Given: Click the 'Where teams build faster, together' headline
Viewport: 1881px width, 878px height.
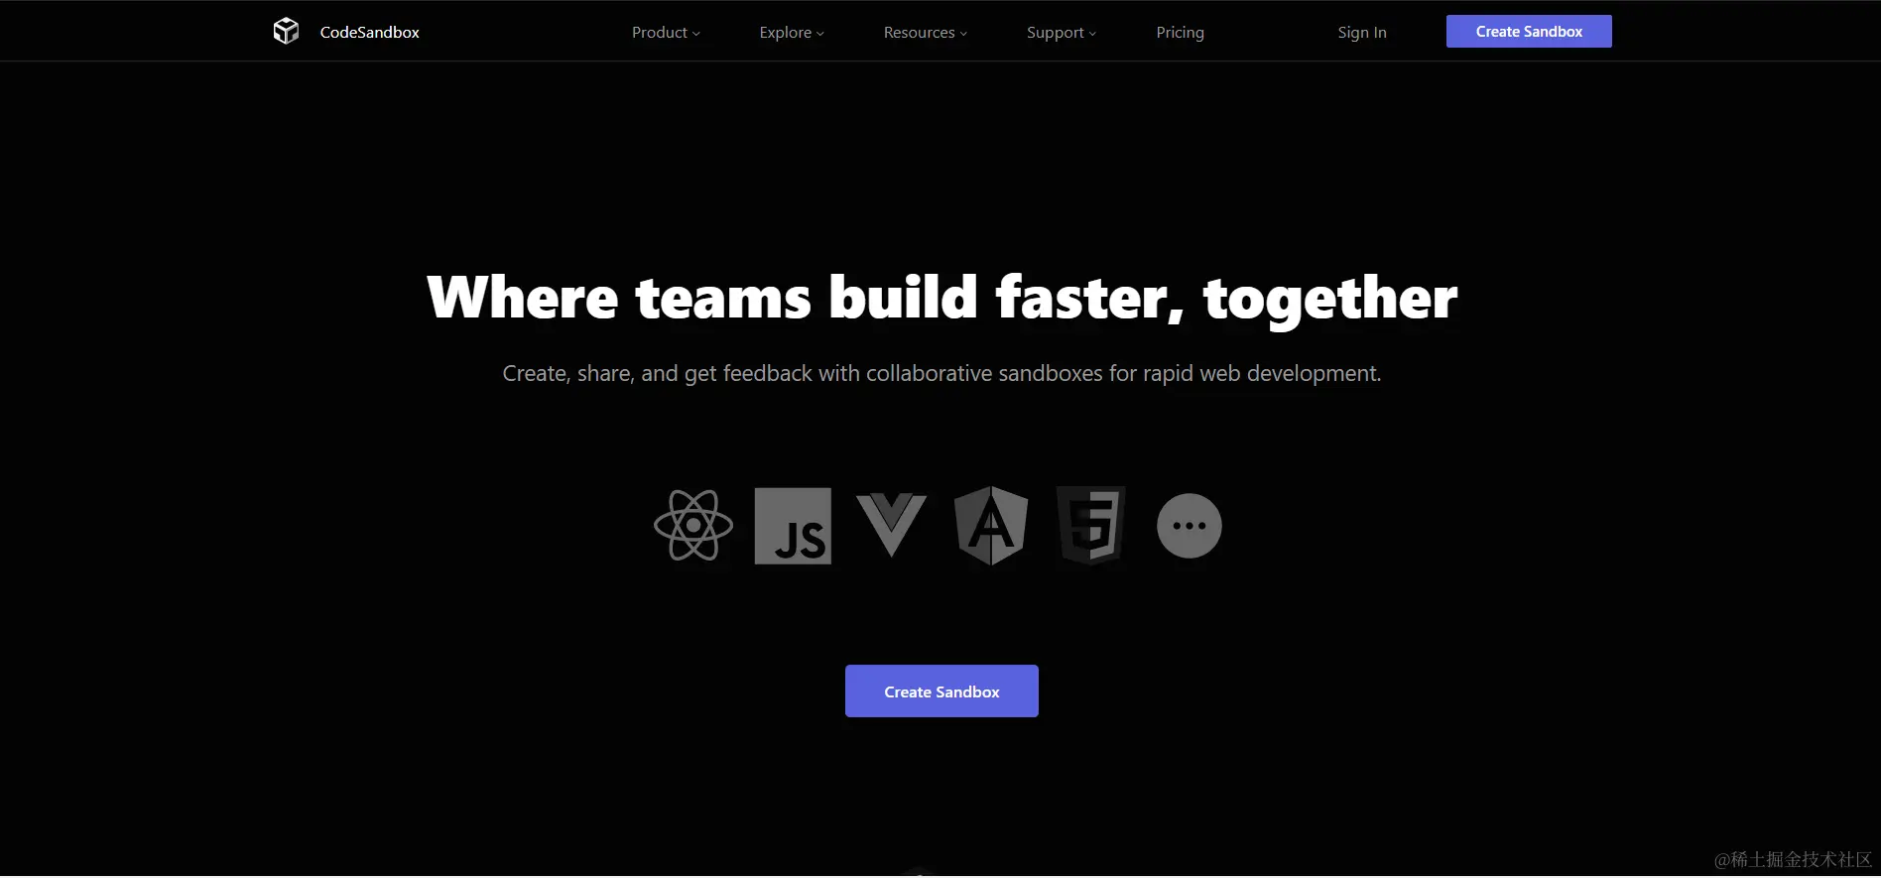Looking at the screenshot, I should (941, 298).
